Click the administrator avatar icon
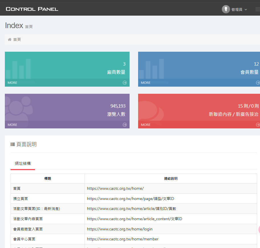260x248 pixels. [226, 9]
